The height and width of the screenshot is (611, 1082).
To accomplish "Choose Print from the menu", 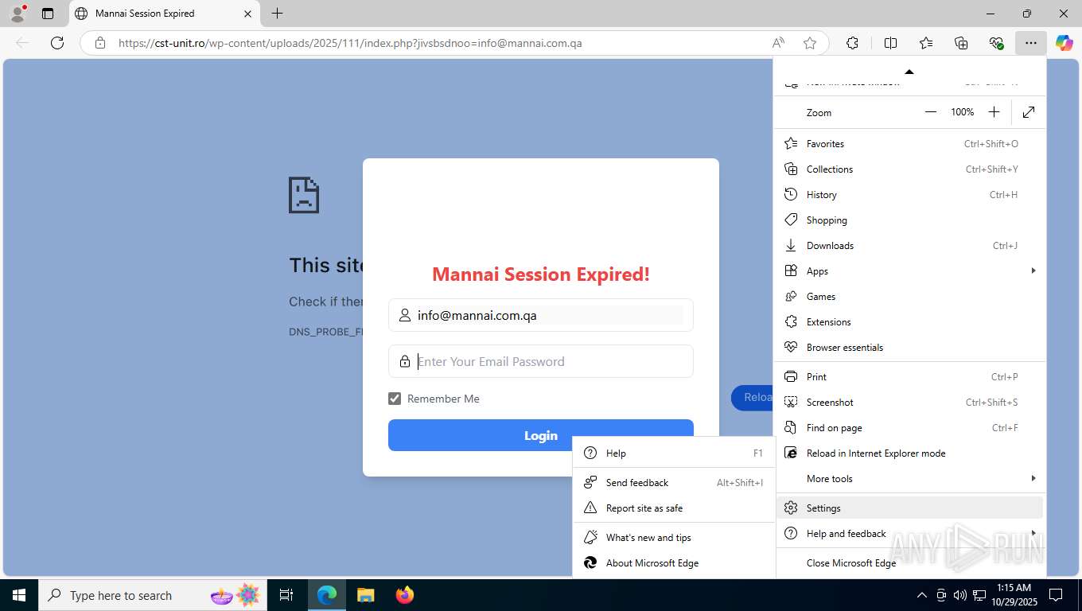I will pos(909,377).
